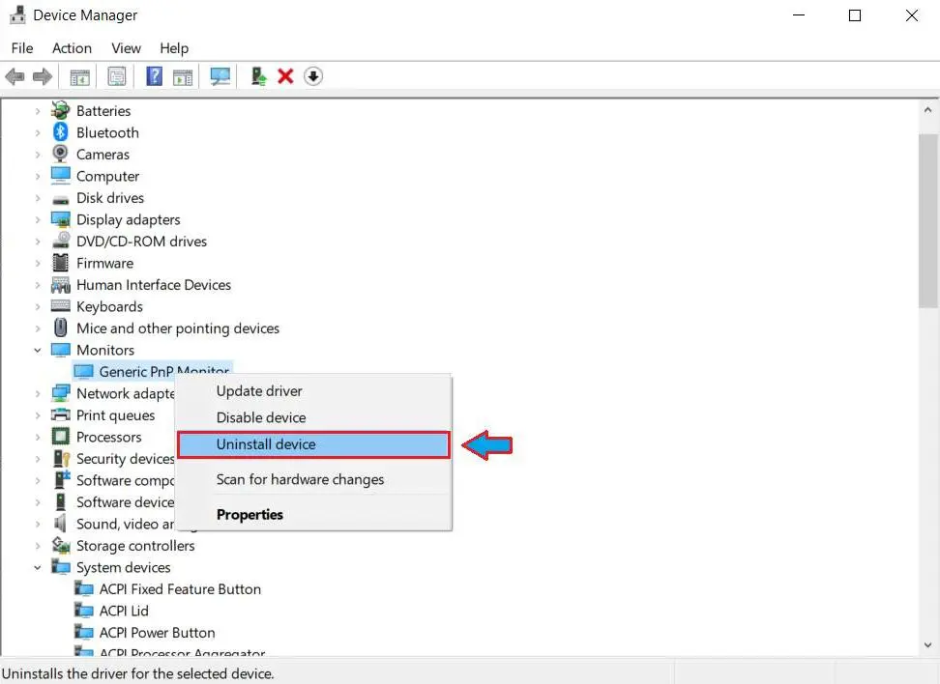Select the Generic PnP Monitor entry
This screenshot has width=940, height=684.
(152, 371)
